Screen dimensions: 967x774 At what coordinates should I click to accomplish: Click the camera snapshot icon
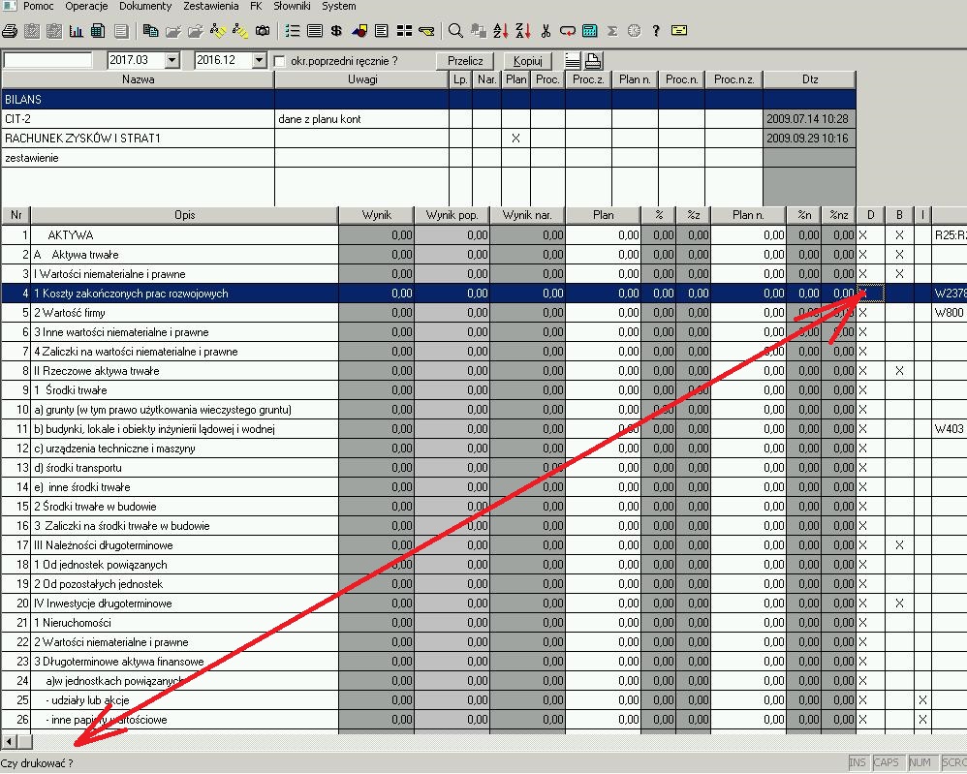tap(263, 31)
